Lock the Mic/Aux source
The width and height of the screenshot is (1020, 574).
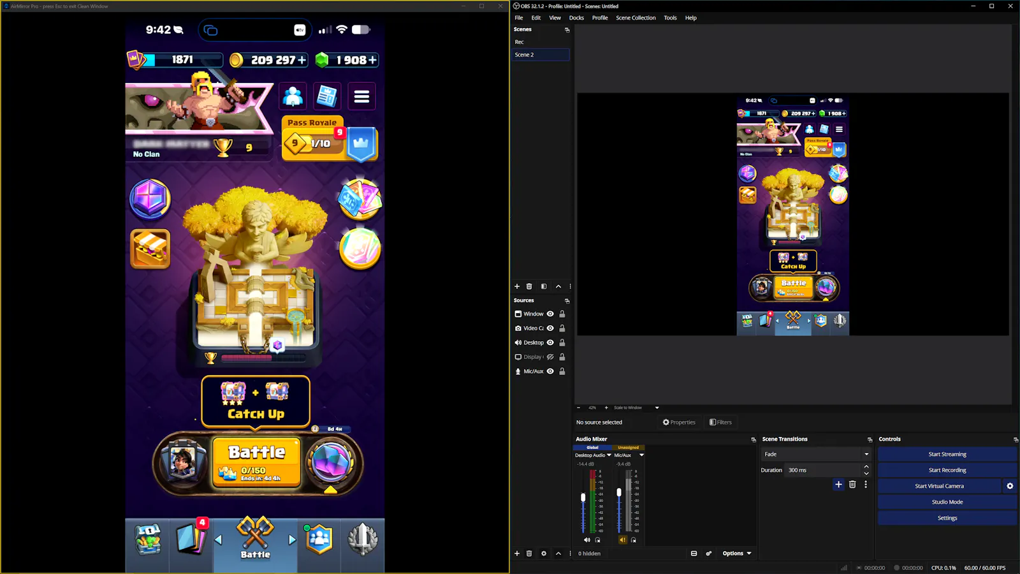pos(562,371)
